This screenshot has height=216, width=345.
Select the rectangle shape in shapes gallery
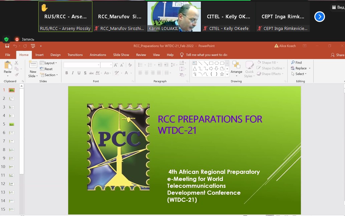(211, 63)
